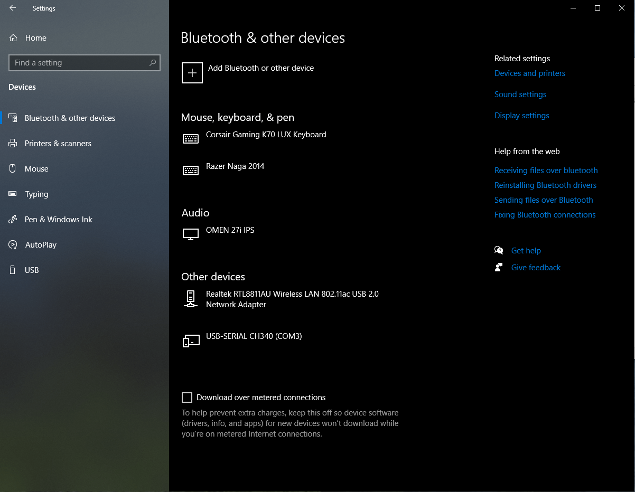Open the Pen & Windows Ink icon
Screen dimensions: 635x492
coord(14,219)
